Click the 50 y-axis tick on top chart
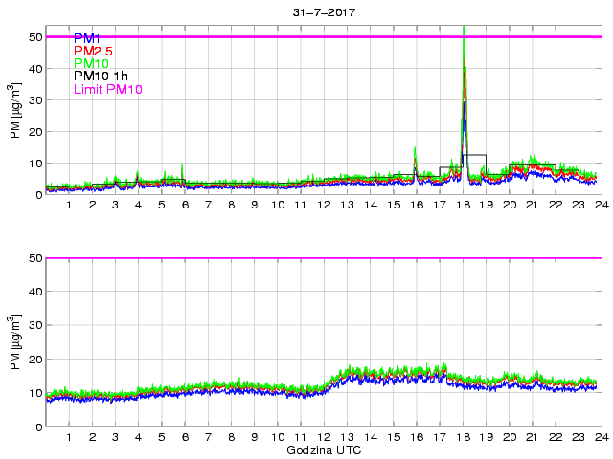 tap(34, 37)
